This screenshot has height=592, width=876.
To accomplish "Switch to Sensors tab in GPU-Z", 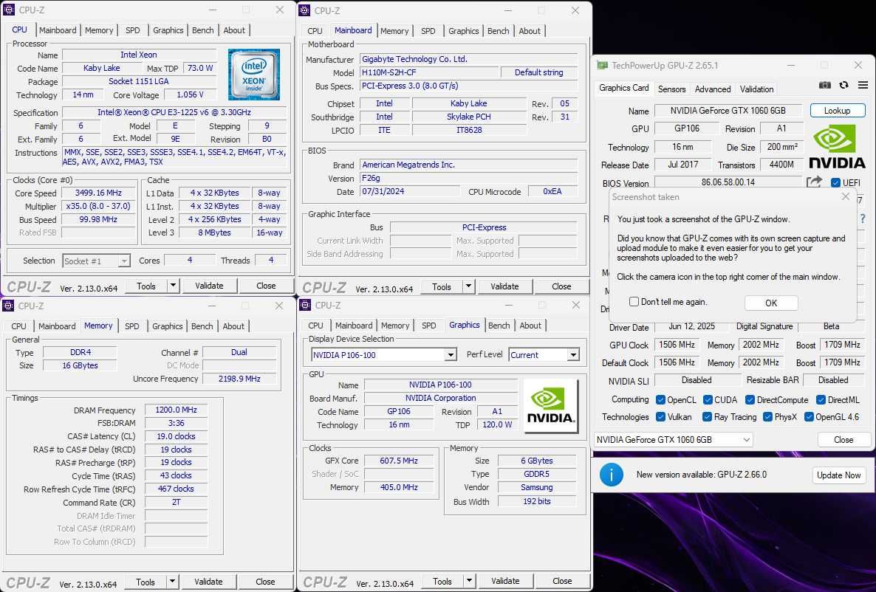I will tap(671, 89).
